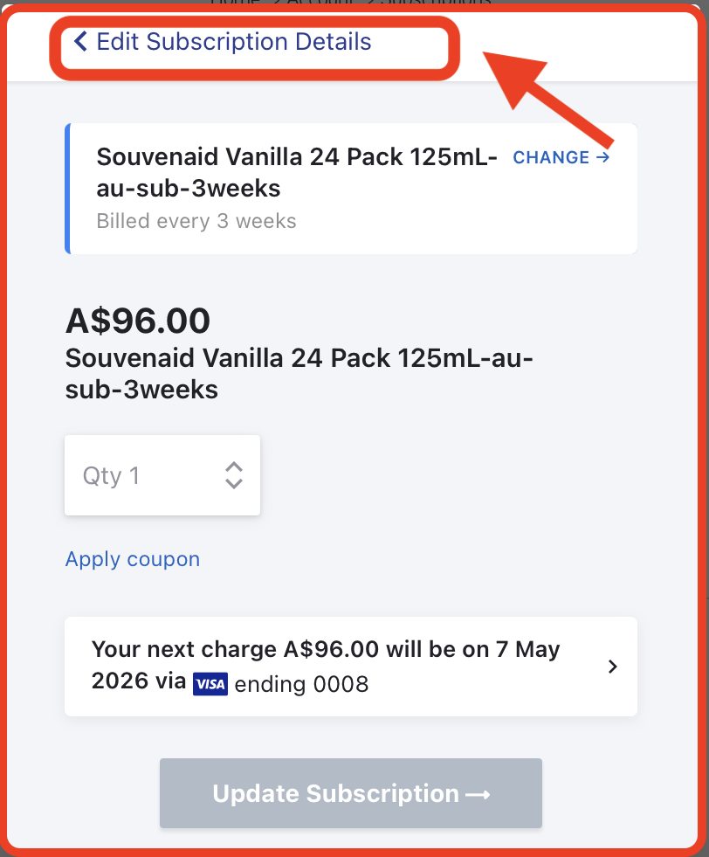Click the blue accent bar on plan card
This screenshot has width=709, height=857.
click(68, 189)
